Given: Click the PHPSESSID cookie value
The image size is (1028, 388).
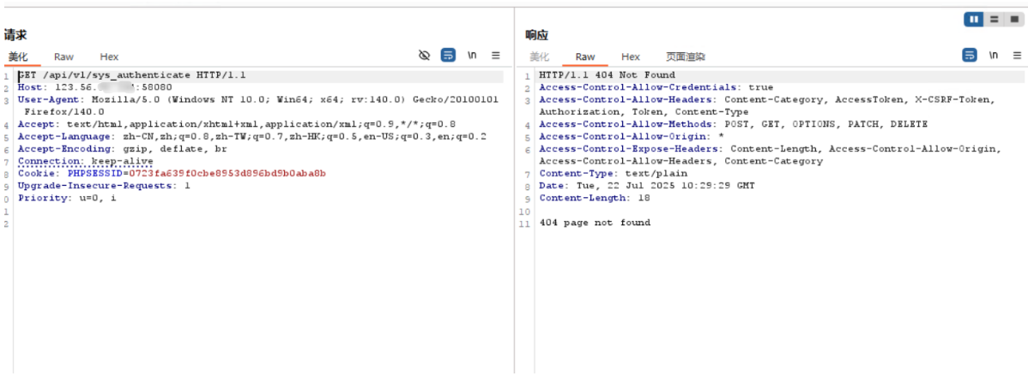Looking at the screenshot, I should tap(227, 173).
